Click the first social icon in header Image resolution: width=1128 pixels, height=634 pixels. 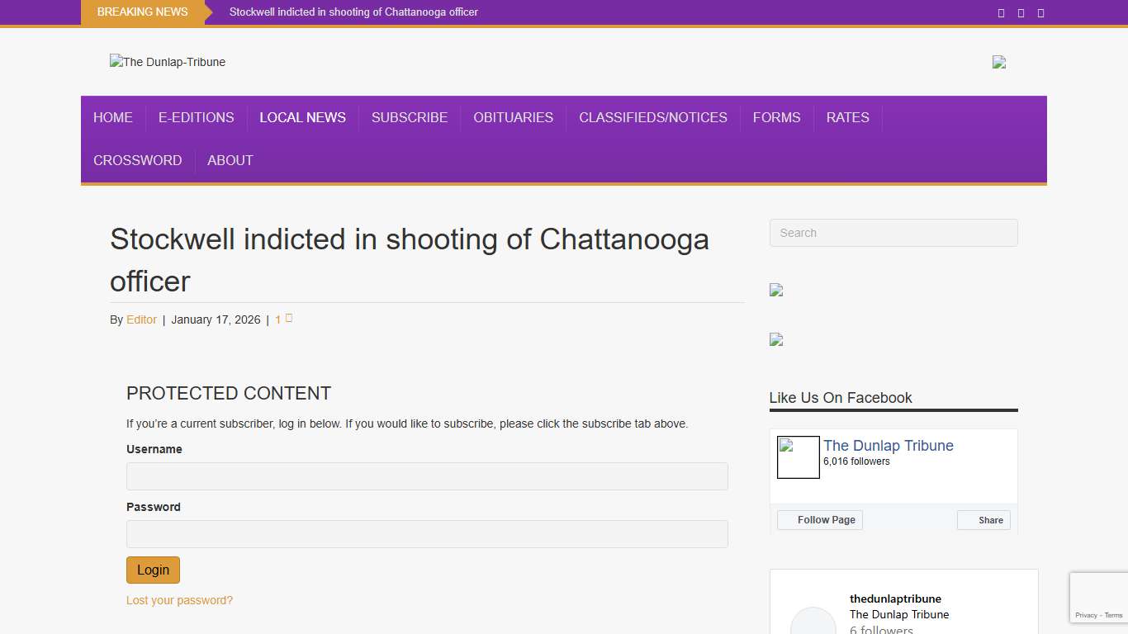point(1001,12)
